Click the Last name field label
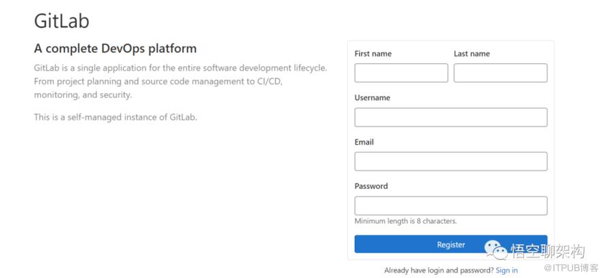This screenshot has width=605, height=278. (x=472, y=54)
